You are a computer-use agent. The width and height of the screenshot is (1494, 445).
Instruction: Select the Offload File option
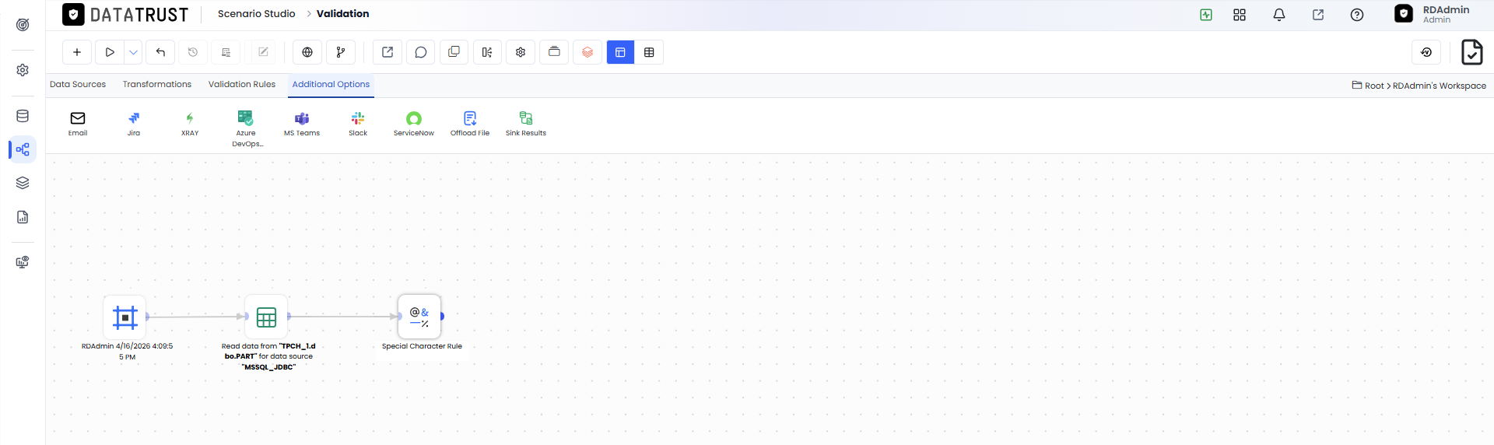[x=470, y=124]
